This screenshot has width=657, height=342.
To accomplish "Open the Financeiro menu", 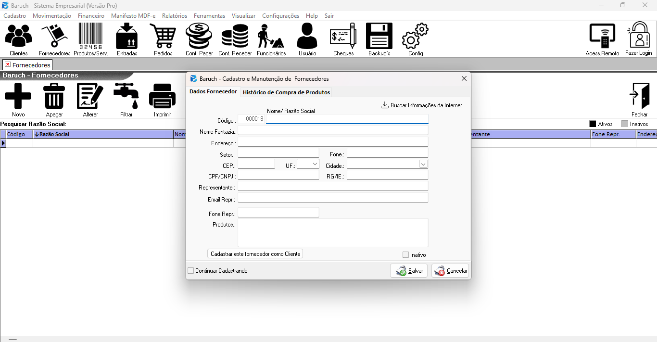I will [91, 16].
